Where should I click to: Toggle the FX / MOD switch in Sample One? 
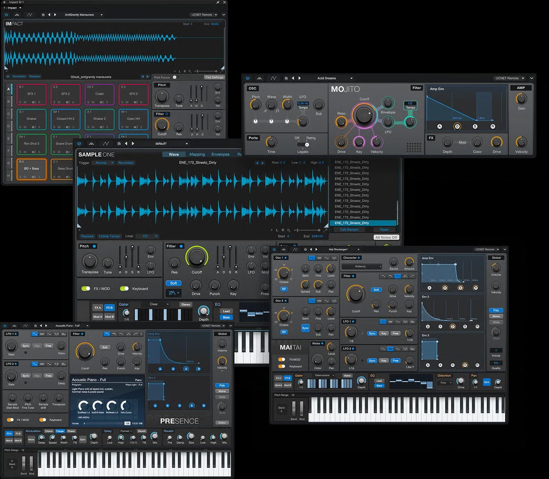click(x=85, y=289)
